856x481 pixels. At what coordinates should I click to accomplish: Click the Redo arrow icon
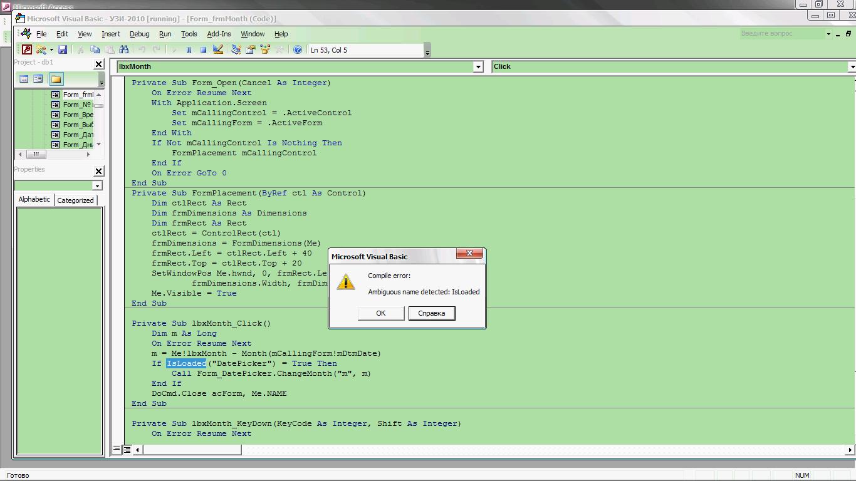(x=156, y=49)
